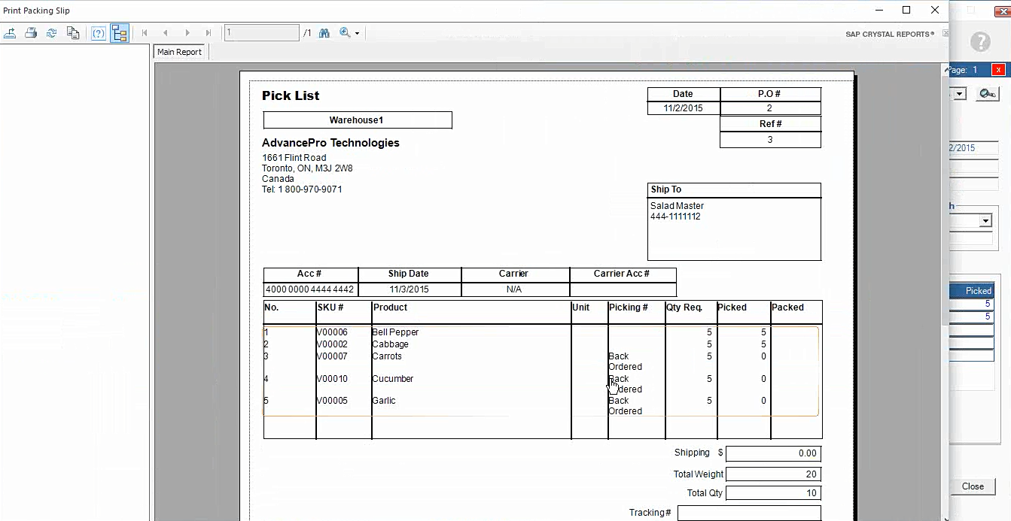Click the Copy icon in the toolbar

[73, 33]
